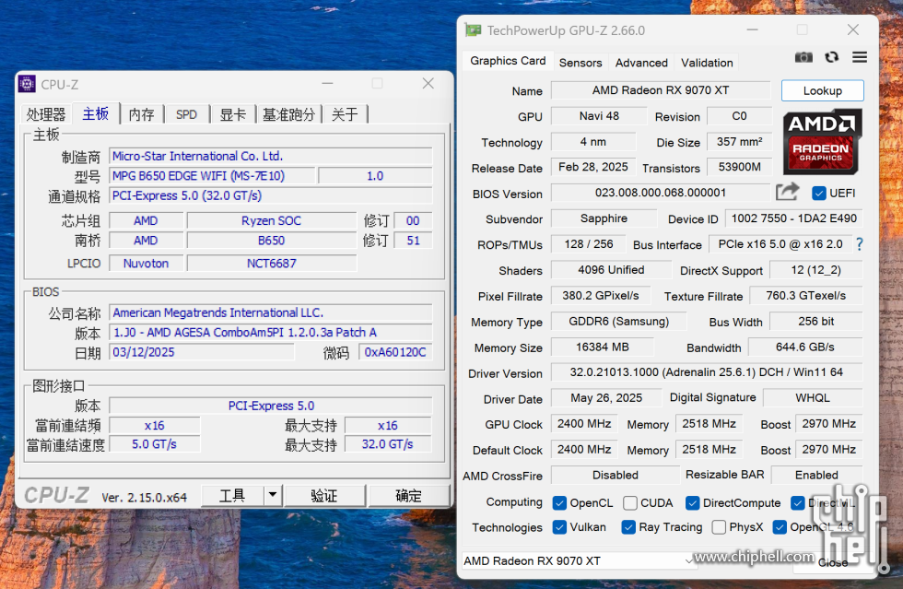903x589 pixels.
Task: Click the AMD Radeon Graphics logo
Action: click(x=822, y=142)
